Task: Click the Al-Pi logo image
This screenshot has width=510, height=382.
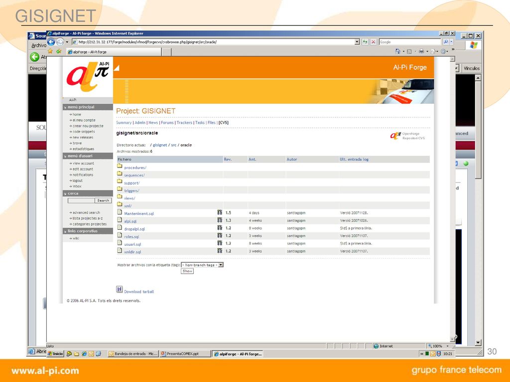Action: pyautogui.click(x=88, y=77)
